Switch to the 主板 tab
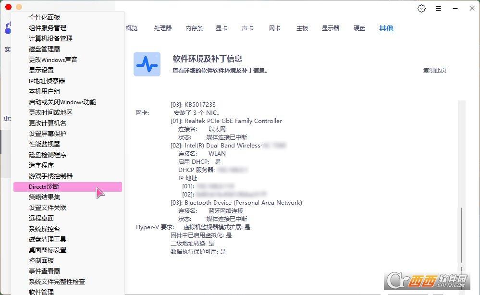 [x=302, y=28]
